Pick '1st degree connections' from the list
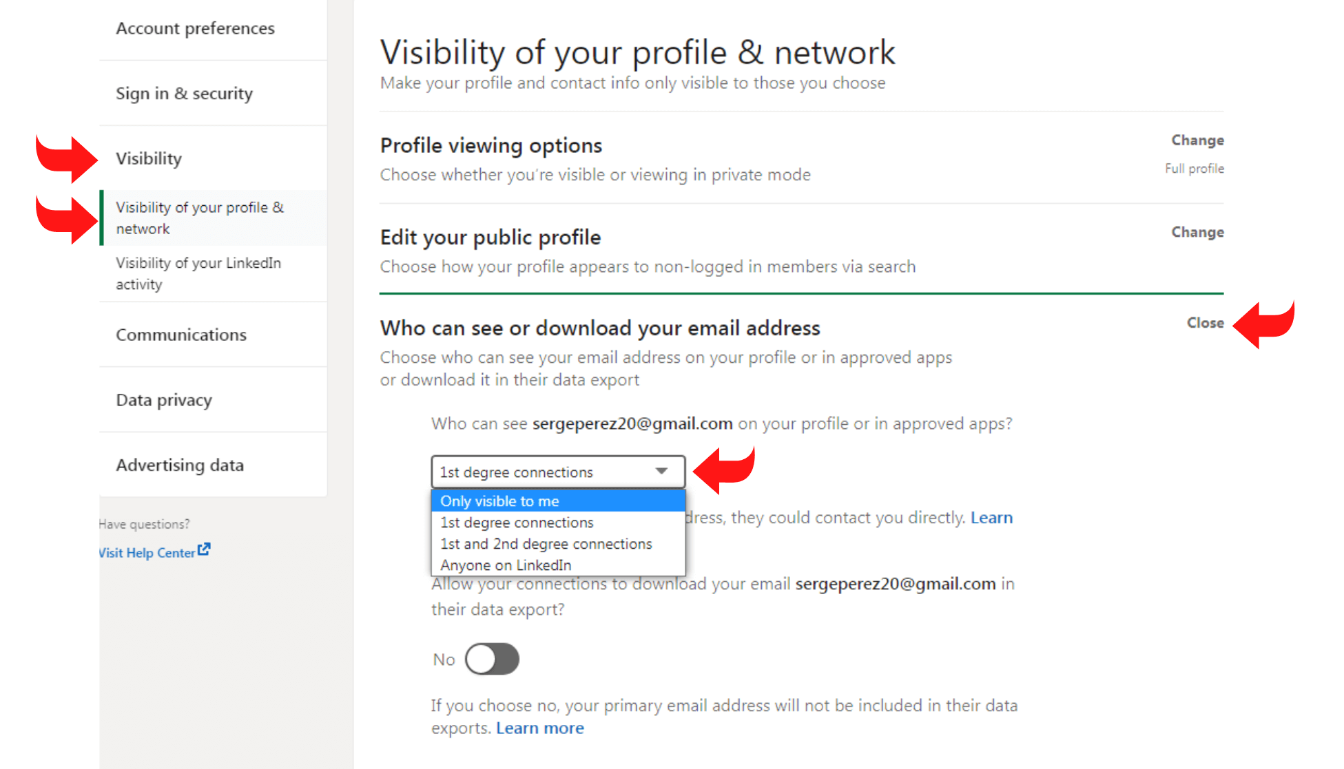This screenshot has width=1344, height=769. click(x=516, y=522)
